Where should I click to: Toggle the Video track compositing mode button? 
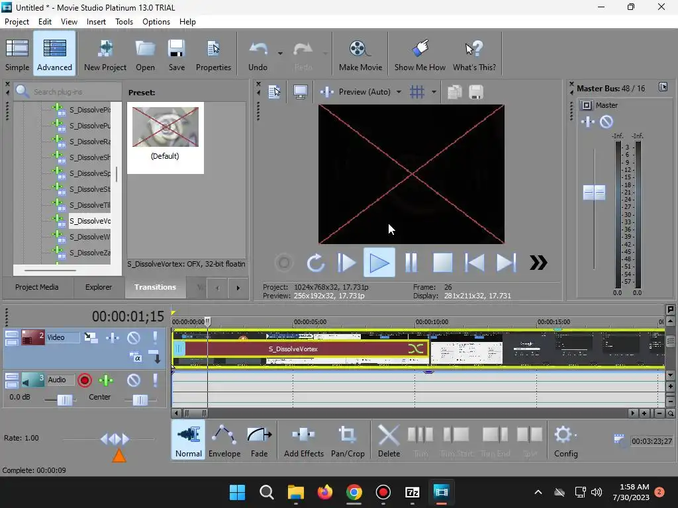click(x=136, y=357)
